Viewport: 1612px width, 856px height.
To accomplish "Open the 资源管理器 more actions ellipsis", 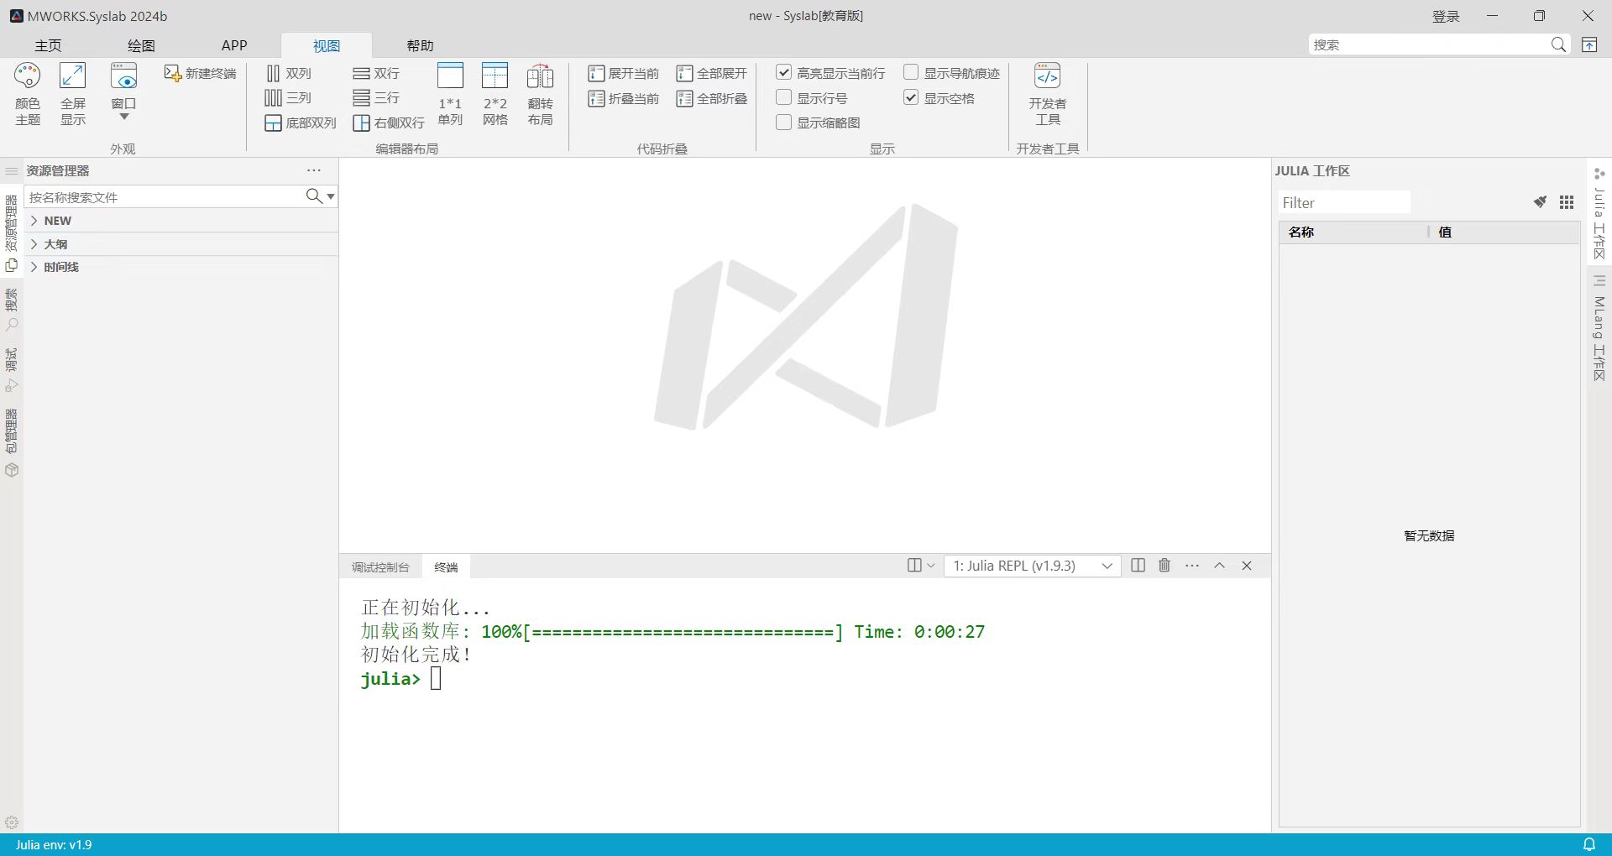I will 314,170.
